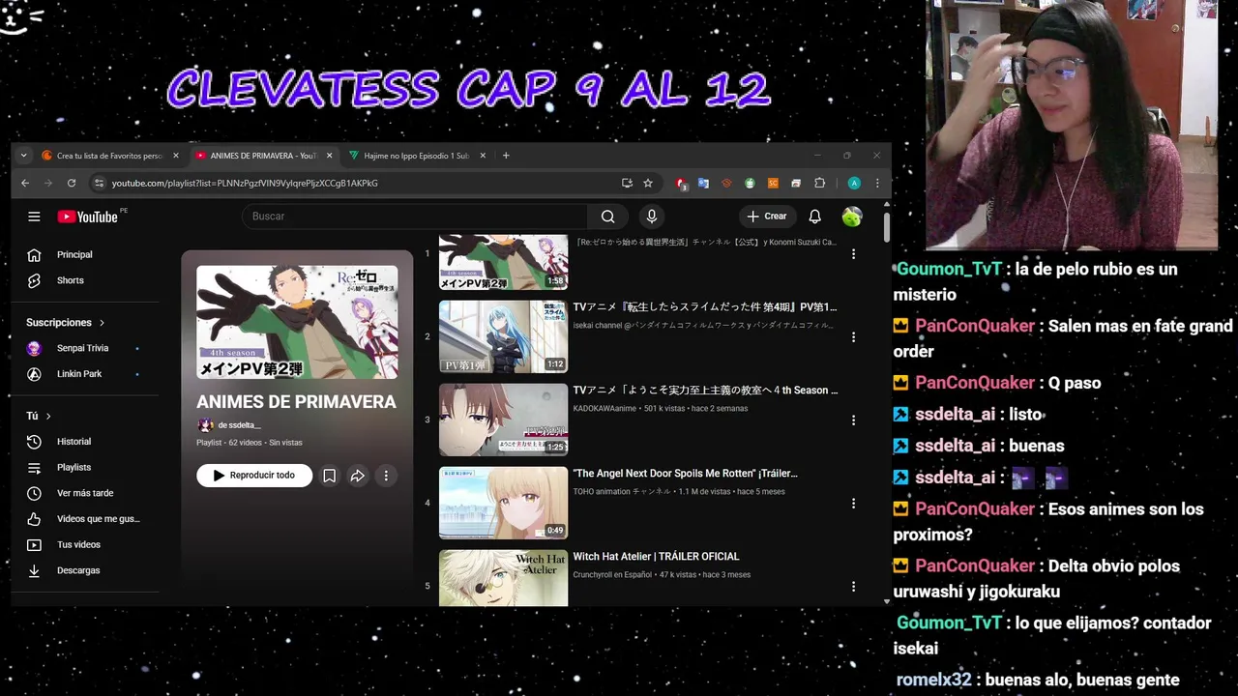1238x696 pixels.
Task: Open Crunchyroll en Español channel
Action: tap(612, 575)
